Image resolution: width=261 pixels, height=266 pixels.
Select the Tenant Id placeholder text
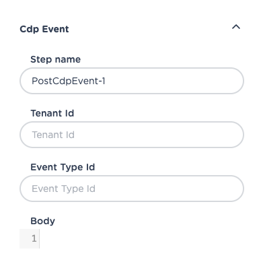coord(53,135)
